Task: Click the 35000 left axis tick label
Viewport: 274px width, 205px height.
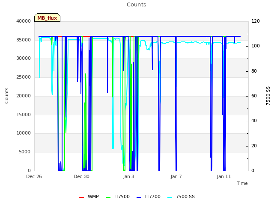Action: (x=24, y=40)
